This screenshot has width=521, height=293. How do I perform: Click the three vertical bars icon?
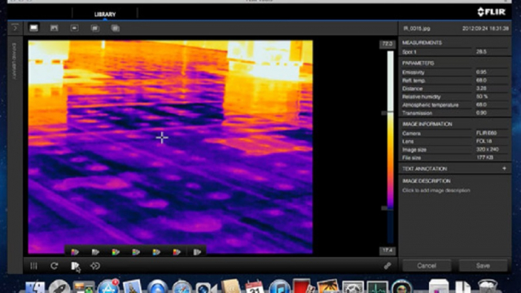coord(33,266)
